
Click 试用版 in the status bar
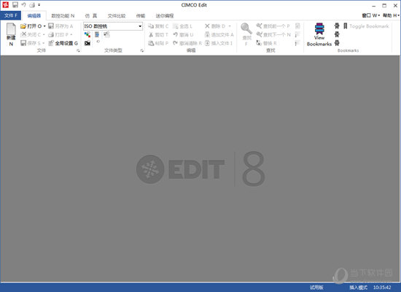pyautogui.click(x=316, y=288)
